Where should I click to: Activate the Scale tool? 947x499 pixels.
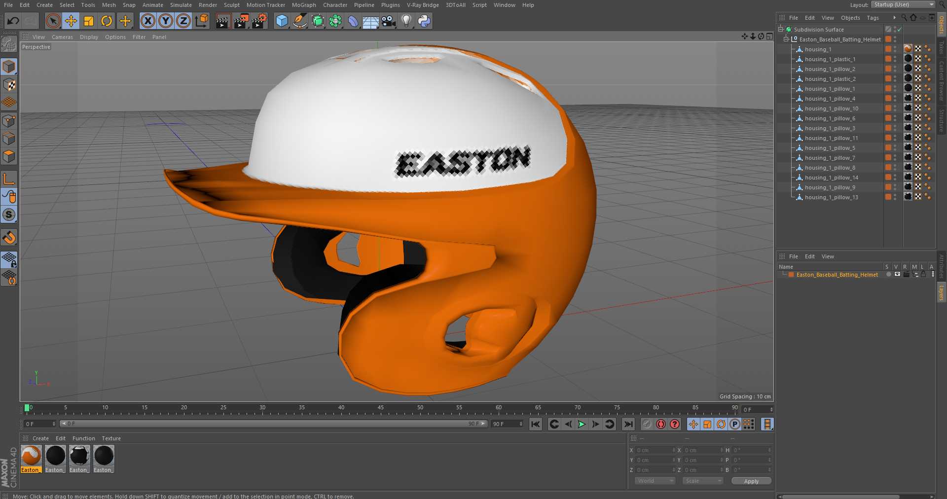click(x=89, y=21)
